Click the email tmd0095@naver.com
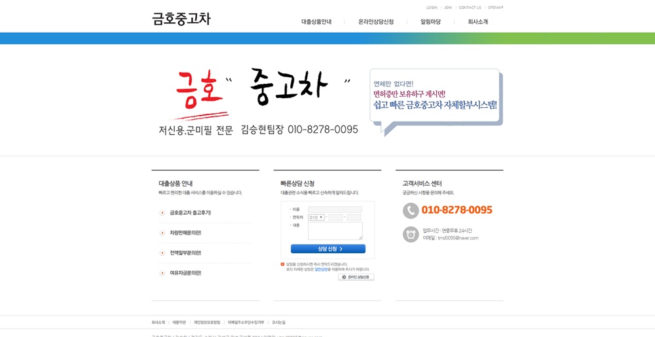The height and width of the screenshot is (337, 655). [458, 238]
